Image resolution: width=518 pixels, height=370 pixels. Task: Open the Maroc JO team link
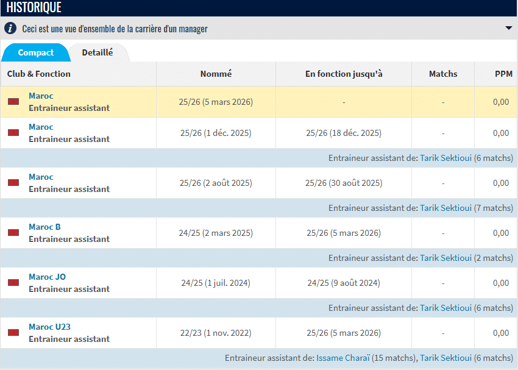point(47,277)
